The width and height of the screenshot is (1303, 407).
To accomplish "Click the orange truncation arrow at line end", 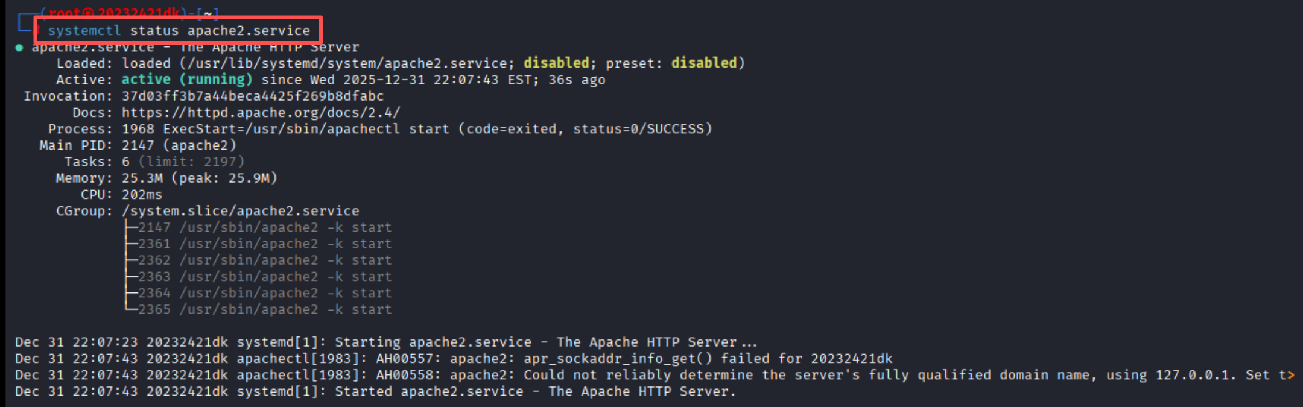I will coord(1290,375).
